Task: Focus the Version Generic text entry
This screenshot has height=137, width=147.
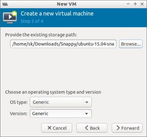Action: click(56, 114)
